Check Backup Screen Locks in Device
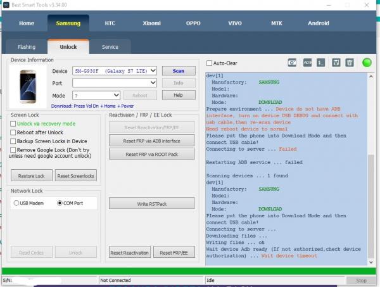 click(x=13, y=141)
